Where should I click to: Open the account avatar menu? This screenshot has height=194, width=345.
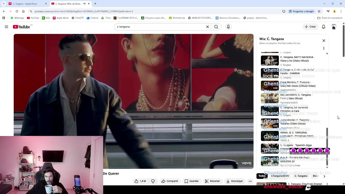334,27
